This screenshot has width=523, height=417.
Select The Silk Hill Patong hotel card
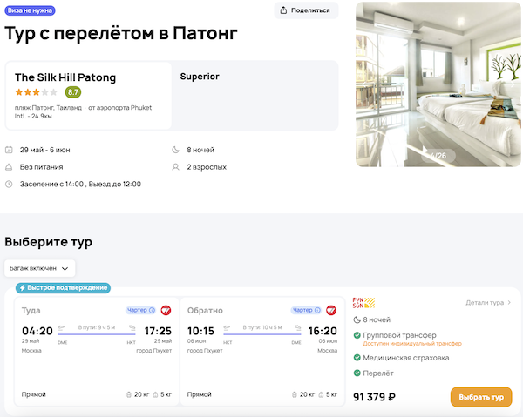[89, 95]
